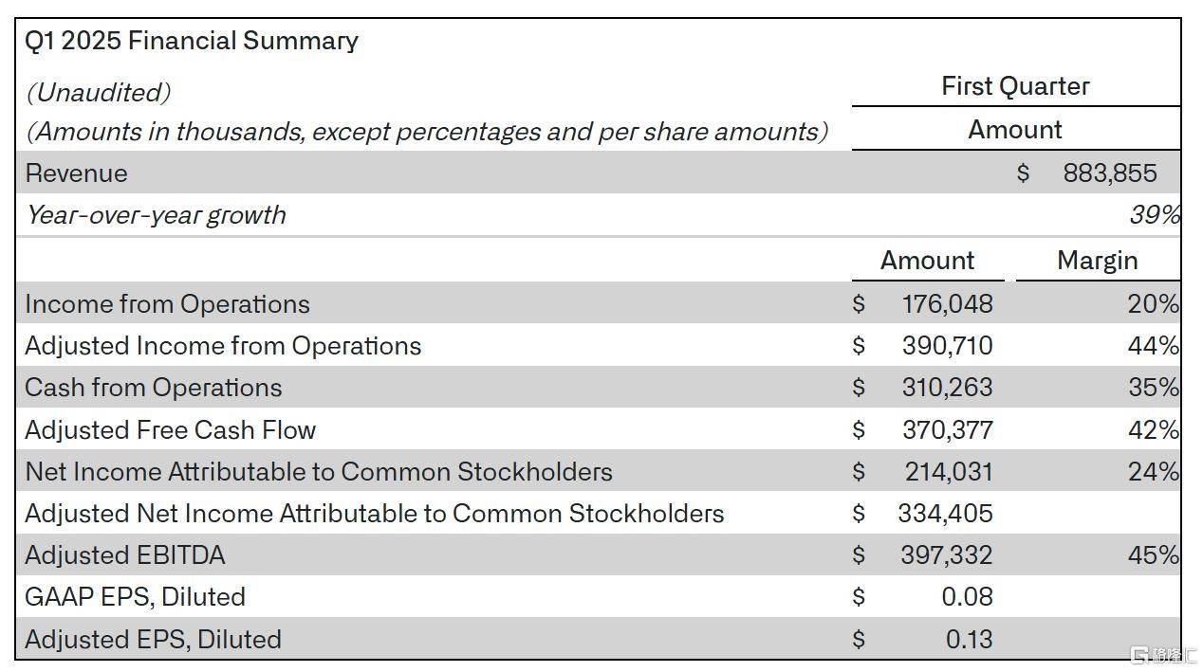Click the Q1 2025 Financial Summary title
Viewport: 1203px width, 672px height.
point(192,41)
